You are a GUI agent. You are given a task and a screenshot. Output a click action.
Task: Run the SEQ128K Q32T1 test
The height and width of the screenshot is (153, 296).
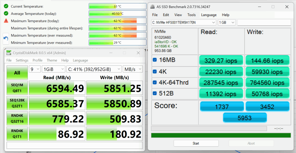[17, 103]
